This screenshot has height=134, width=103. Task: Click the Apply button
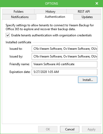tap(91, 129)
